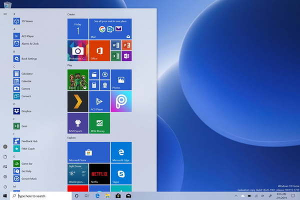Open File Explorer from the taskbar
Screen dimensions: 300x200
click(x=107, y=196)
